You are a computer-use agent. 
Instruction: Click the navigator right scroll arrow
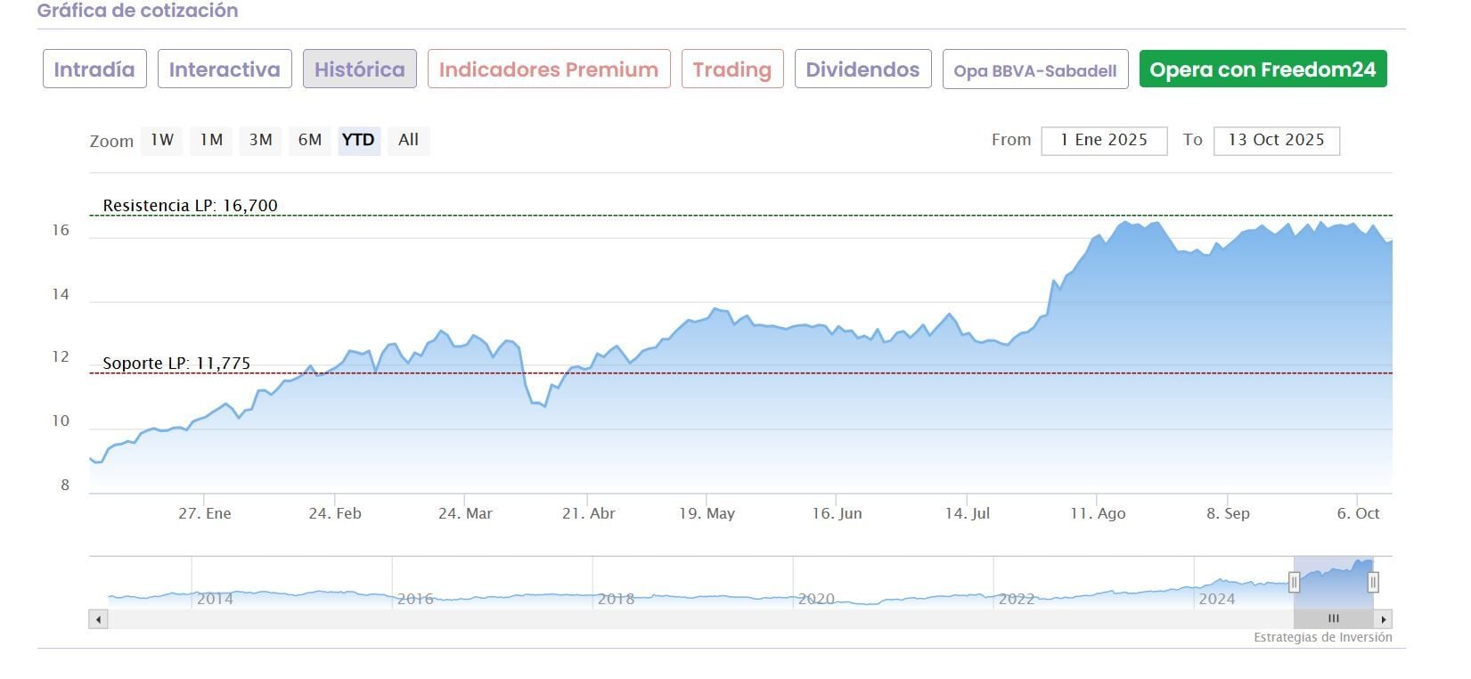click(x=1383, y=618)
